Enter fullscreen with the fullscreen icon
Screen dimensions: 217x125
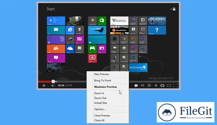coord(176,85)
